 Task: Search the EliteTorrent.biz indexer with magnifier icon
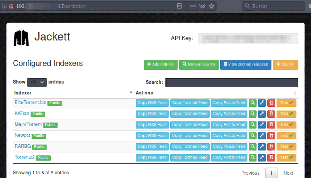253,103
